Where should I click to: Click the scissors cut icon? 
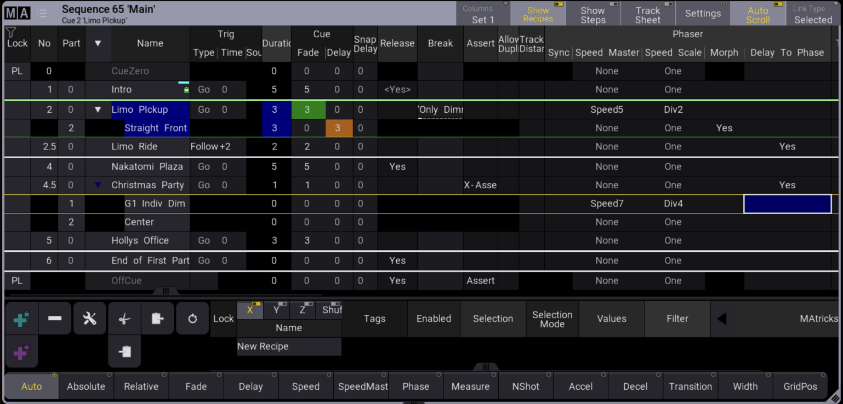[124, 319]
